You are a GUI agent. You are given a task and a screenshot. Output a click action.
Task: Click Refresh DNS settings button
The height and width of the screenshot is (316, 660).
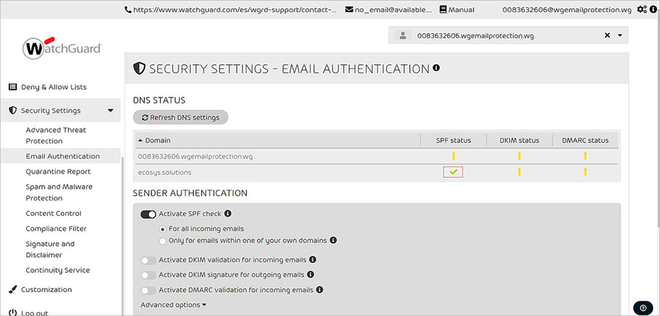[181, 118]
